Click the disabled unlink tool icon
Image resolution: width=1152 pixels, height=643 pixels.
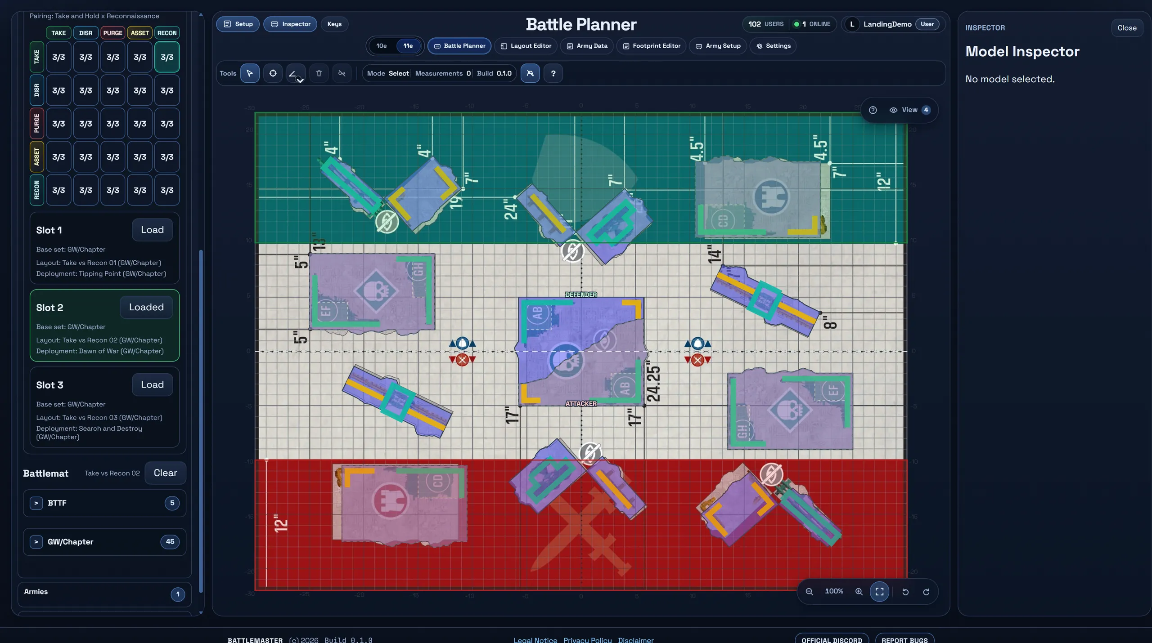pyautogui.click(x=342, y=73)
